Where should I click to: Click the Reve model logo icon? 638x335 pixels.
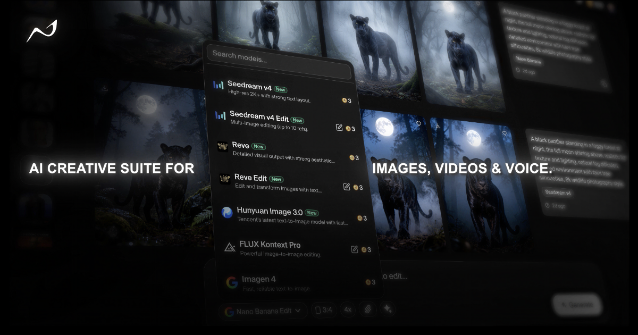(223, 147)
